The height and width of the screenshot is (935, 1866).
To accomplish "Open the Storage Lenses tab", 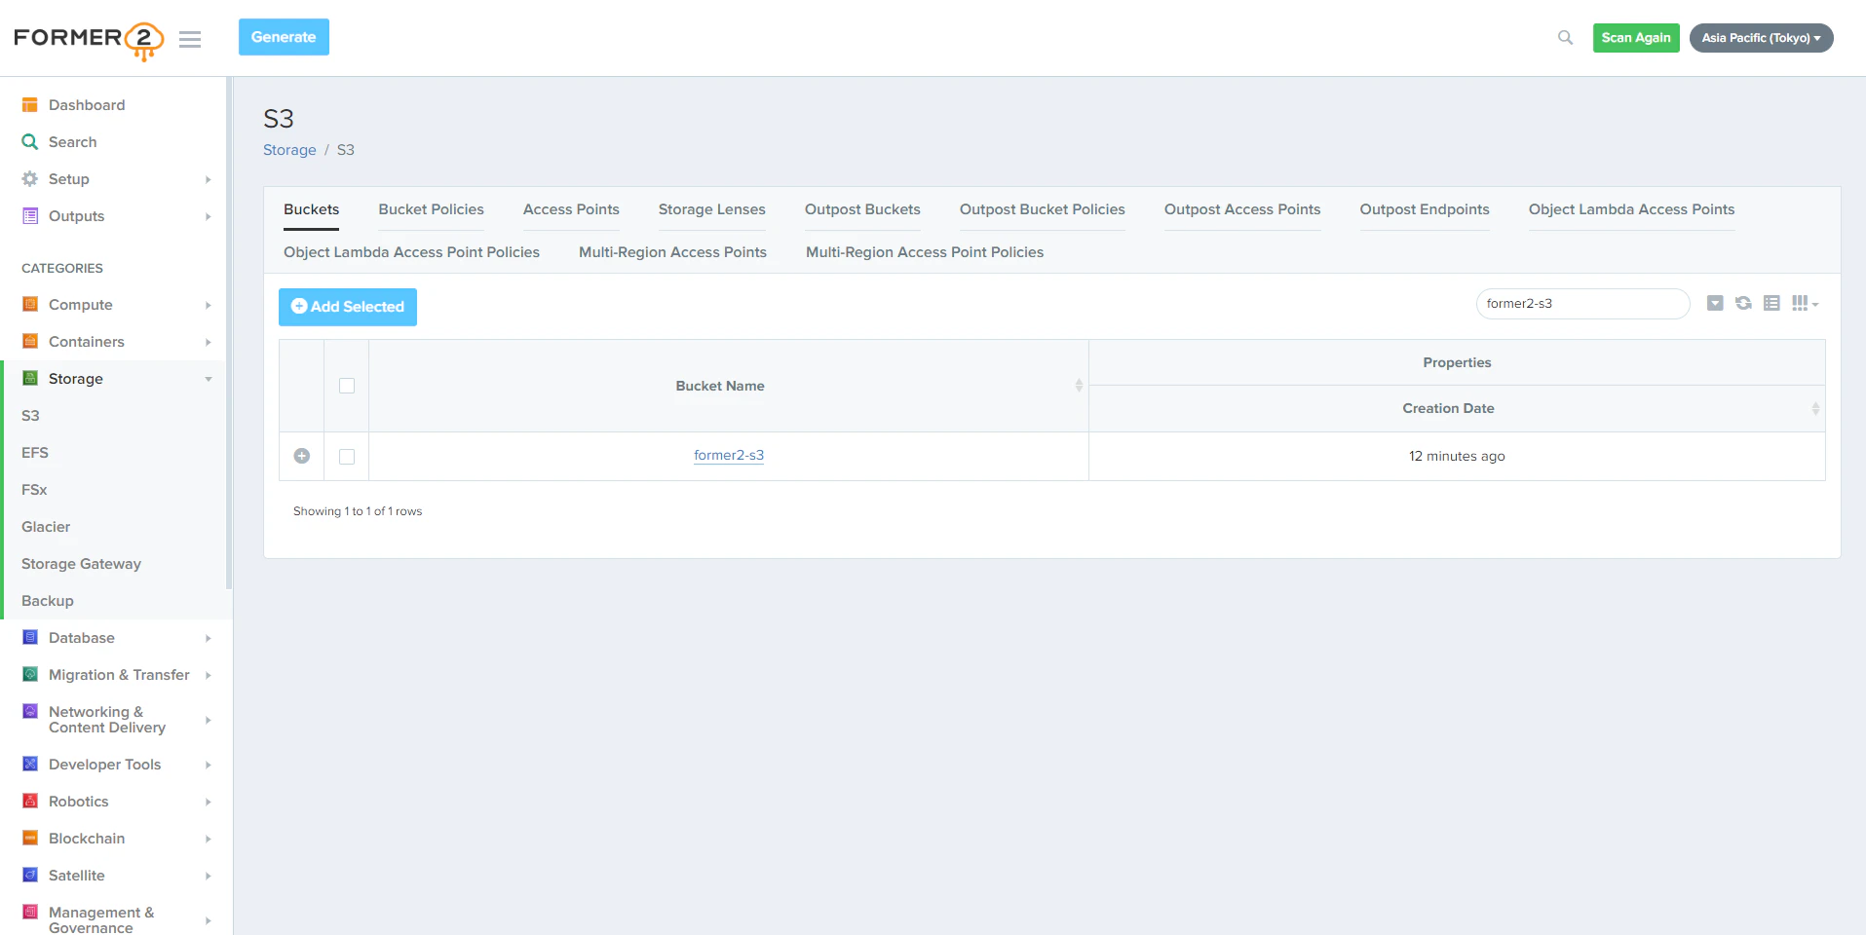I will click(712, 209).
